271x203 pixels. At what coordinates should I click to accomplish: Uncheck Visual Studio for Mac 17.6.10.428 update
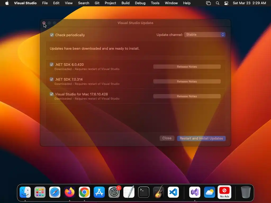52,94
